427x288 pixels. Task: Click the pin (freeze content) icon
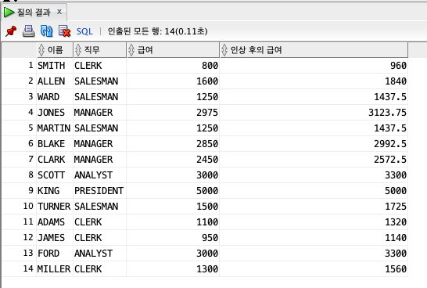click(11, 31)
